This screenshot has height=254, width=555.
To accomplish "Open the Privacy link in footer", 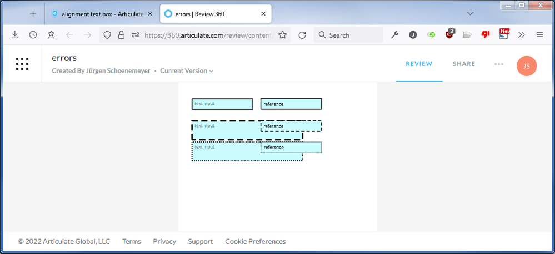I will (x=164, y=241).
